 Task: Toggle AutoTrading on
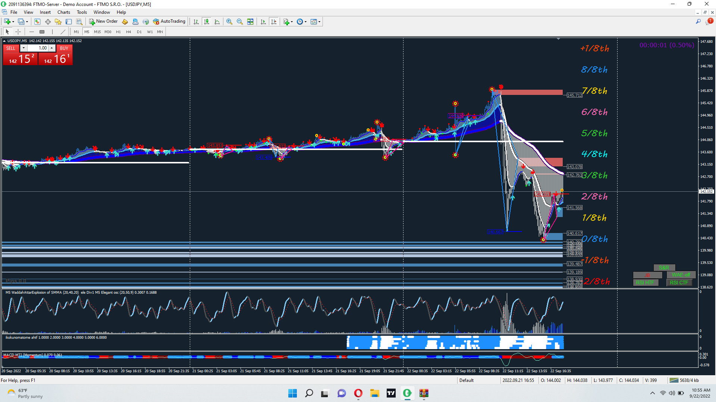point(169,22)
